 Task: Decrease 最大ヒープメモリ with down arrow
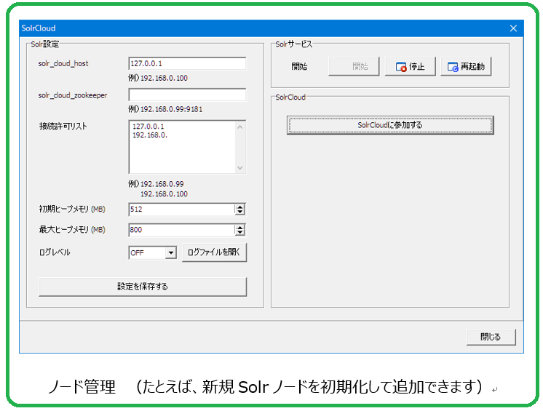click(x=240, y=233)
